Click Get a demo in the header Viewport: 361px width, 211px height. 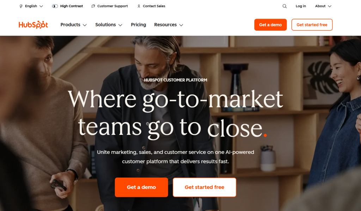[x=270, y=25]
